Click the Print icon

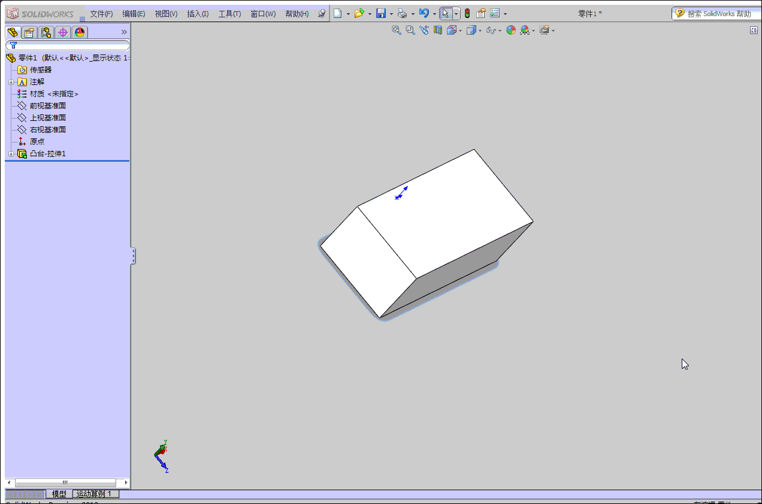click(x=403, y=13)
